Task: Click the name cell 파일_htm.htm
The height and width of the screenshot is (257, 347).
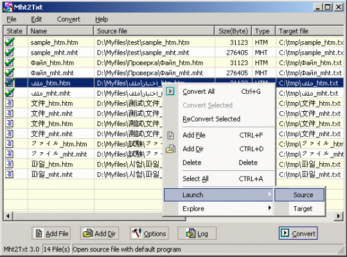Action: tap(52, 164)
